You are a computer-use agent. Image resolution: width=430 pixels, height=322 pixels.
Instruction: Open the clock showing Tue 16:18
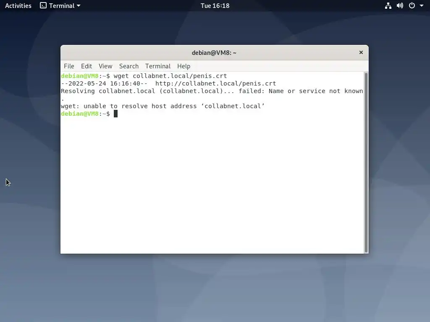215,6
